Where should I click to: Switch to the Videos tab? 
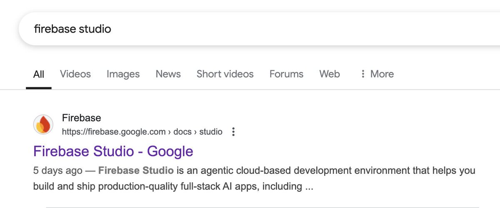[x=75, y=74]
